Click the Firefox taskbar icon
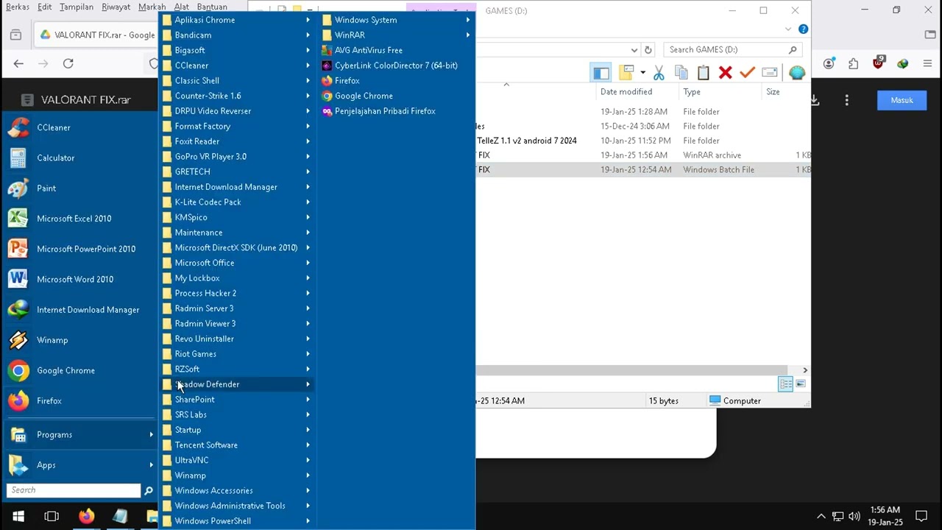 click(86, 516)
